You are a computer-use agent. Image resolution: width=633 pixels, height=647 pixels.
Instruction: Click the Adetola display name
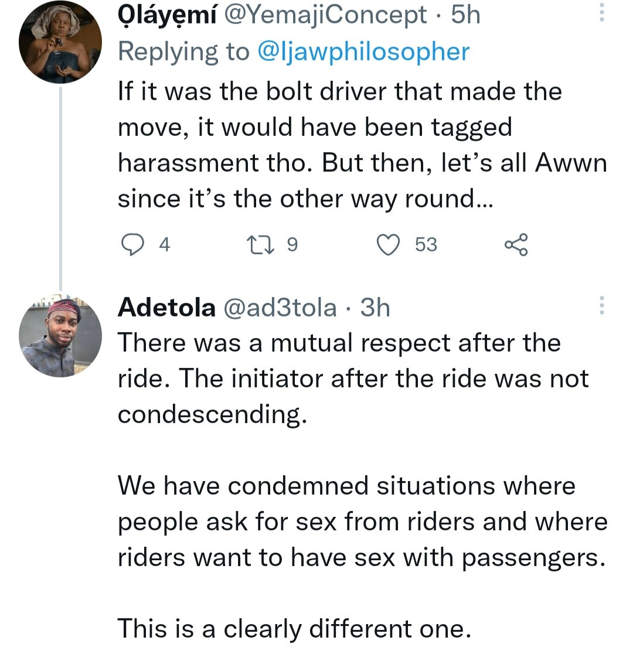tap(166, 307)
